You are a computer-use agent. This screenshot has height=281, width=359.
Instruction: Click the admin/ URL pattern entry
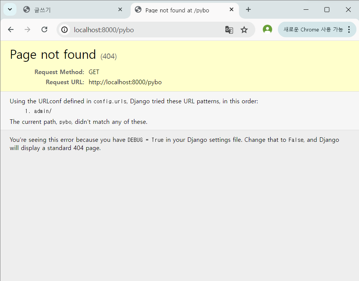click(43, 111)
